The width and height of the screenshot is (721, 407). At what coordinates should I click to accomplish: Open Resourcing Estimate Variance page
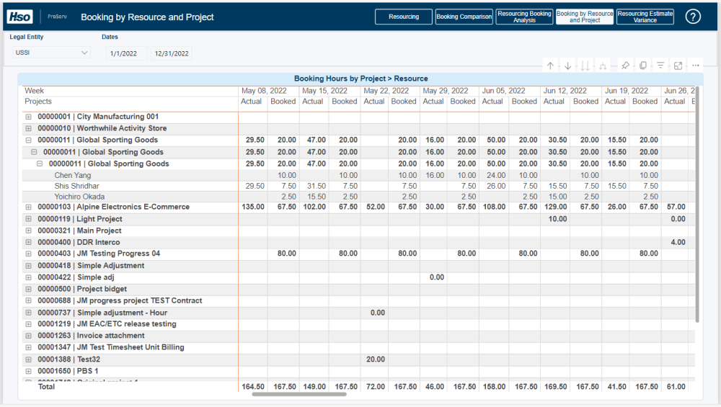click(x=645, y=17)
